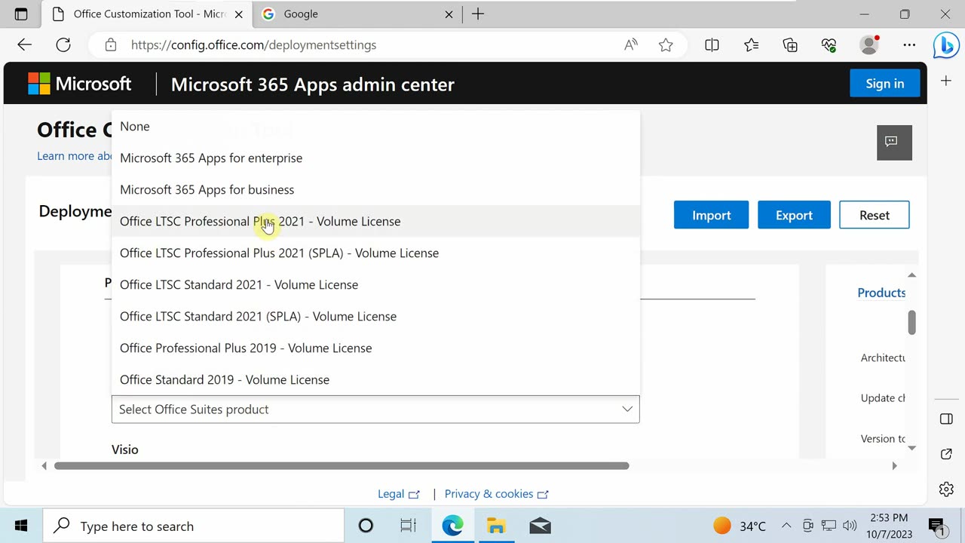Open File Explorer from the taskbar
Image resolution: width=965 pixels, height=543 pixels.
[x=495, y=526]
